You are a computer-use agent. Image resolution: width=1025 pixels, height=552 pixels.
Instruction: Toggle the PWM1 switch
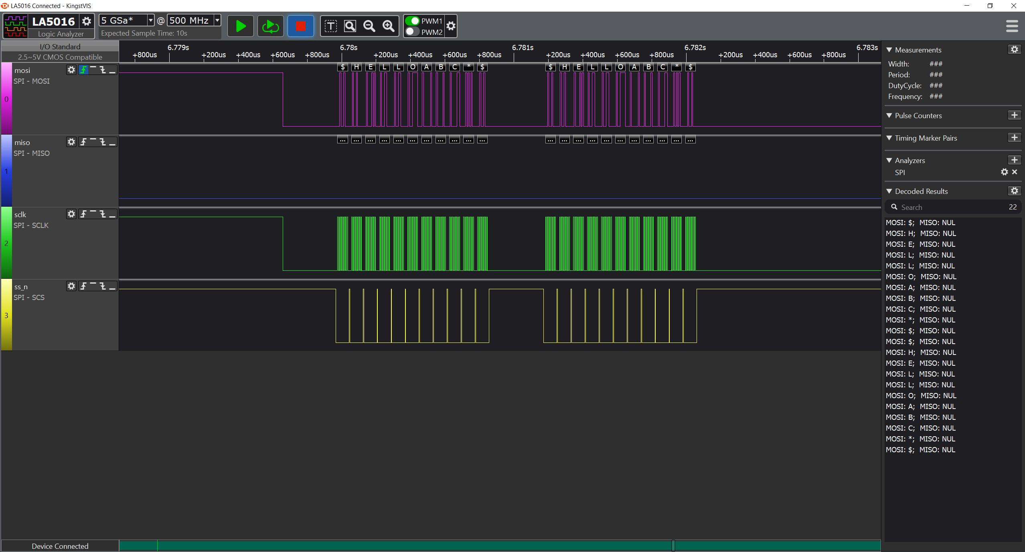(412, 21)
